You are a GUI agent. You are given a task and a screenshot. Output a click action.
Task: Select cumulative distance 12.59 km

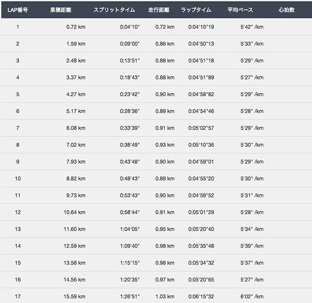point(74,246)
